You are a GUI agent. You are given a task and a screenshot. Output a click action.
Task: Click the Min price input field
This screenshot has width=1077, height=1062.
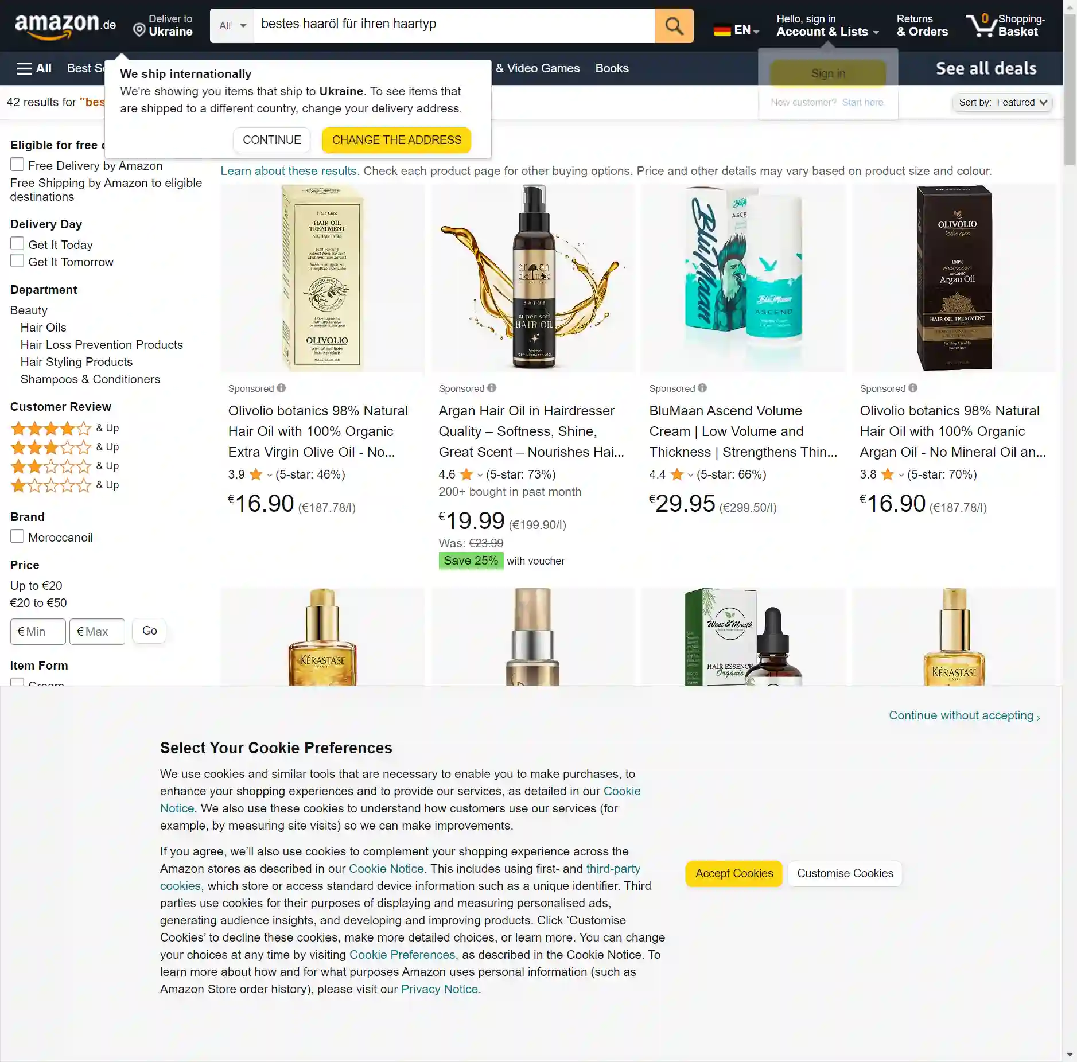click(x=38, y=631)
